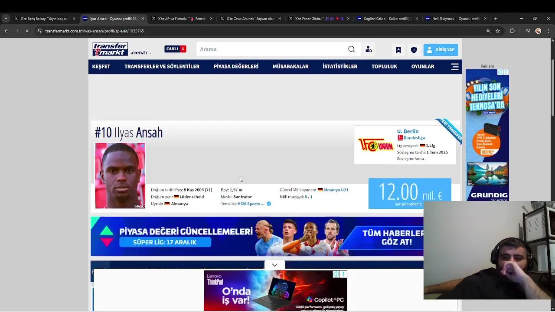555x312 pixels.
Task: Click the transfermarkt.com.tr address bar URL
Action: [95, 31]
